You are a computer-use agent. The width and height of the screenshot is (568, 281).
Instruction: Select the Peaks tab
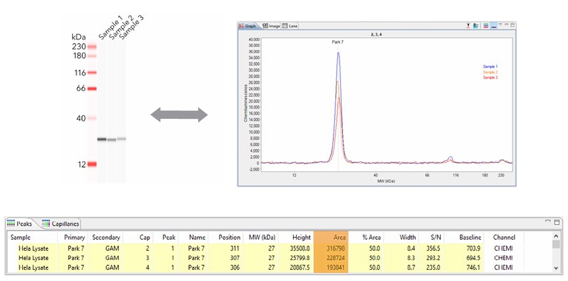tap(20, 224)
